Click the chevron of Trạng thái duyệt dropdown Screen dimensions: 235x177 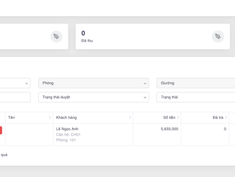pyautogui.click(x=145, y=97)
